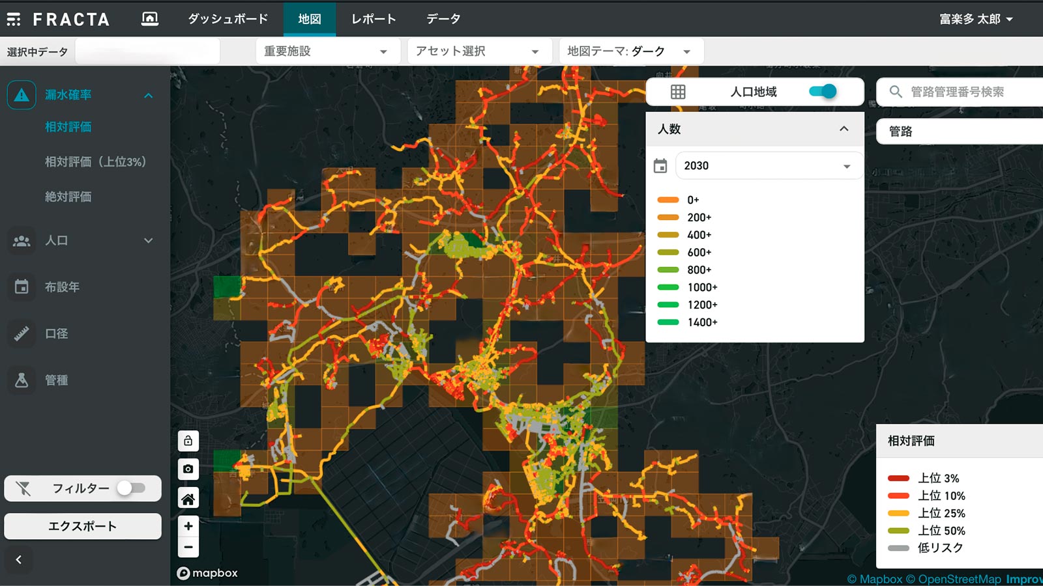Screen dimensions: 1043x586
Task: Open the ダッシュボード tab
Action: coord(228,19)
